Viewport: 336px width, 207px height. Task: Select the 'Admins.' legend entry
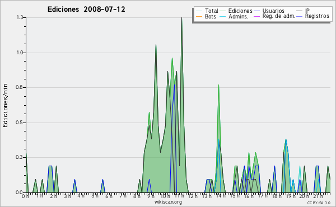coord(239,16)
